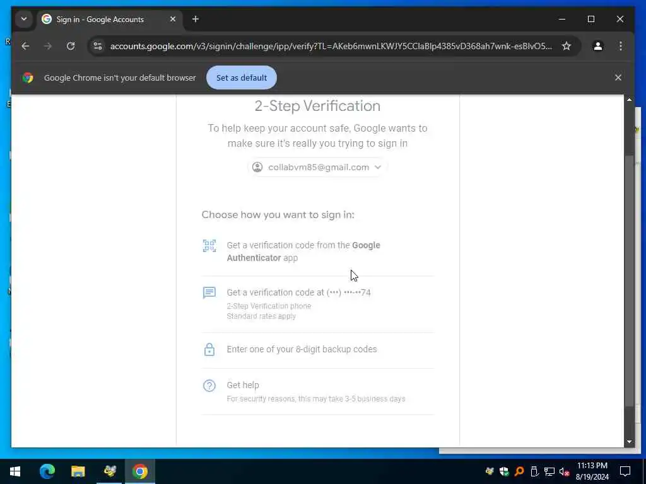The width and height of the screenshot is (646, 484).
Task: Select the Sign in - Google Accounts tab
Action: [110, 20]
